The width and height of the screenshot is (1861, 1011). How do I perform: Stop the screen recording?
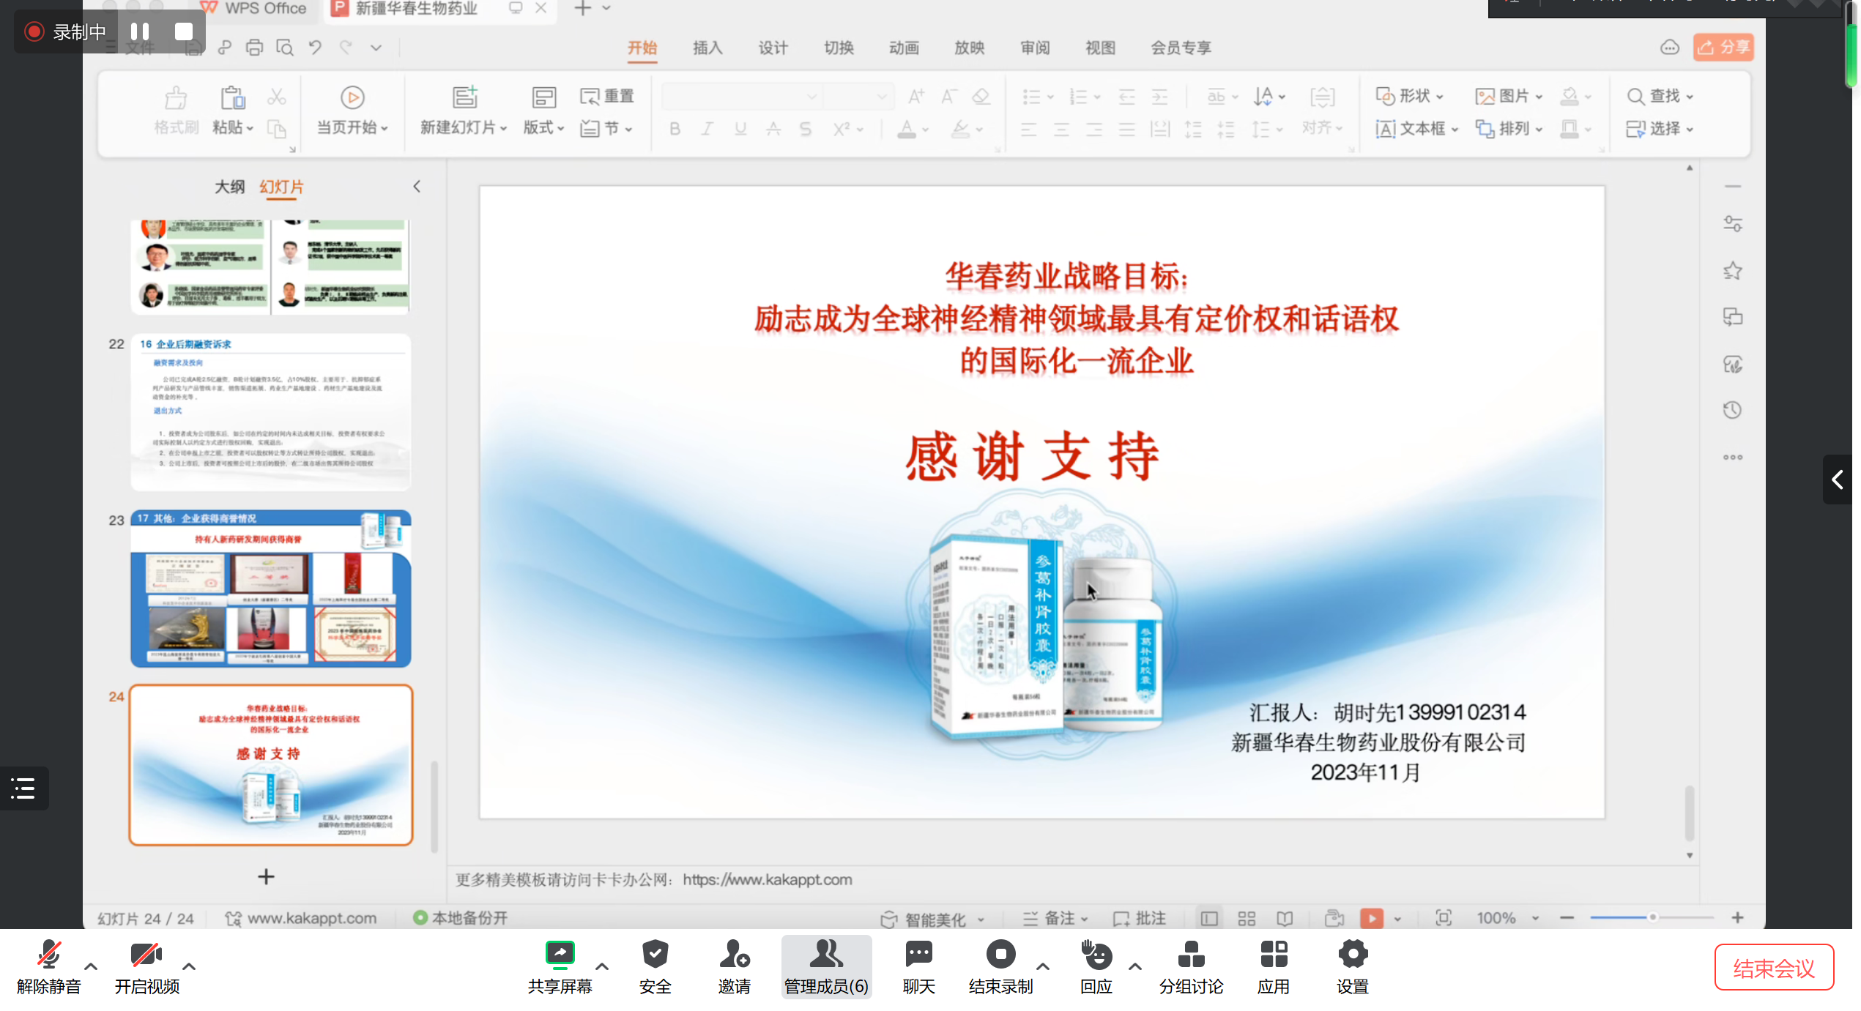[x=184, y=31]
